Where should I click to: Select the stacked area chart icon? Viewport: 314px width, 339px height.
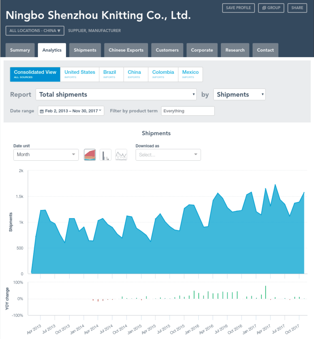point(90,155)
